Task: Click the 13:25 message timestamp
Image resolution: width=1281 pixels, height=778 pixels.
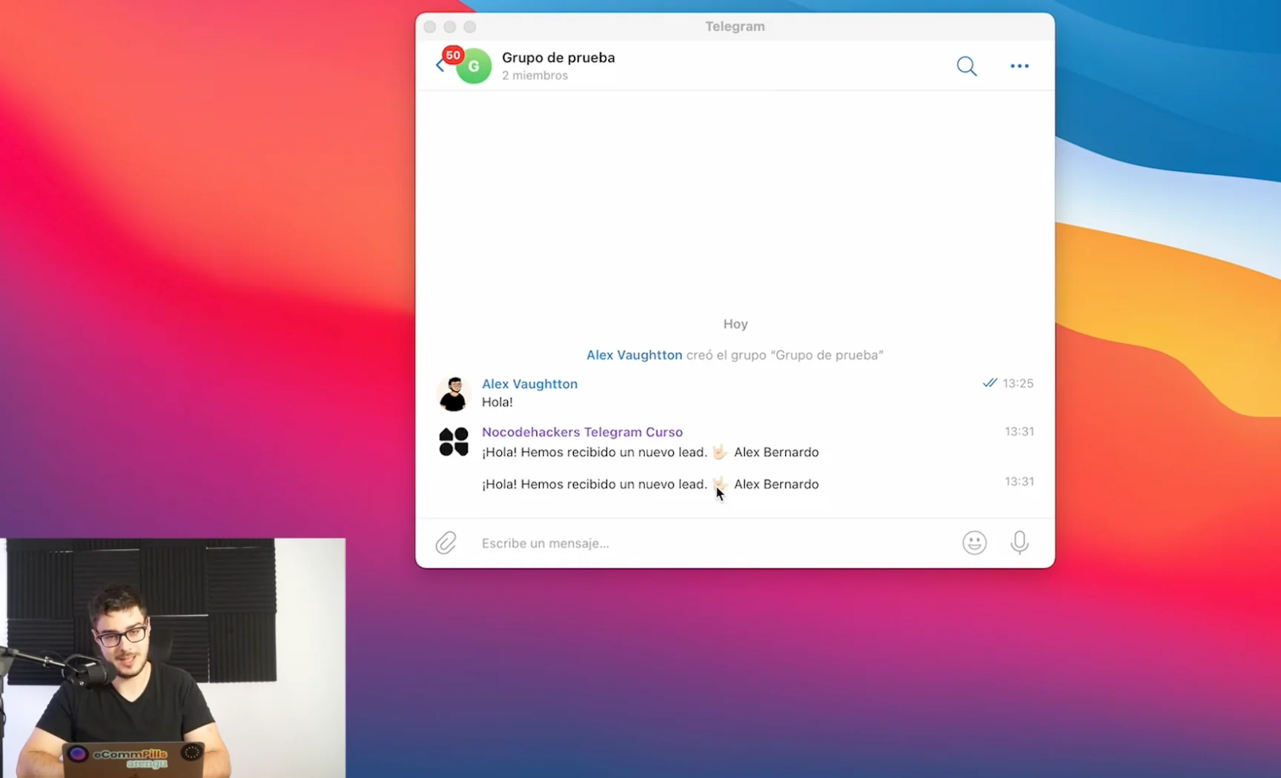Action: point(1018,384)
